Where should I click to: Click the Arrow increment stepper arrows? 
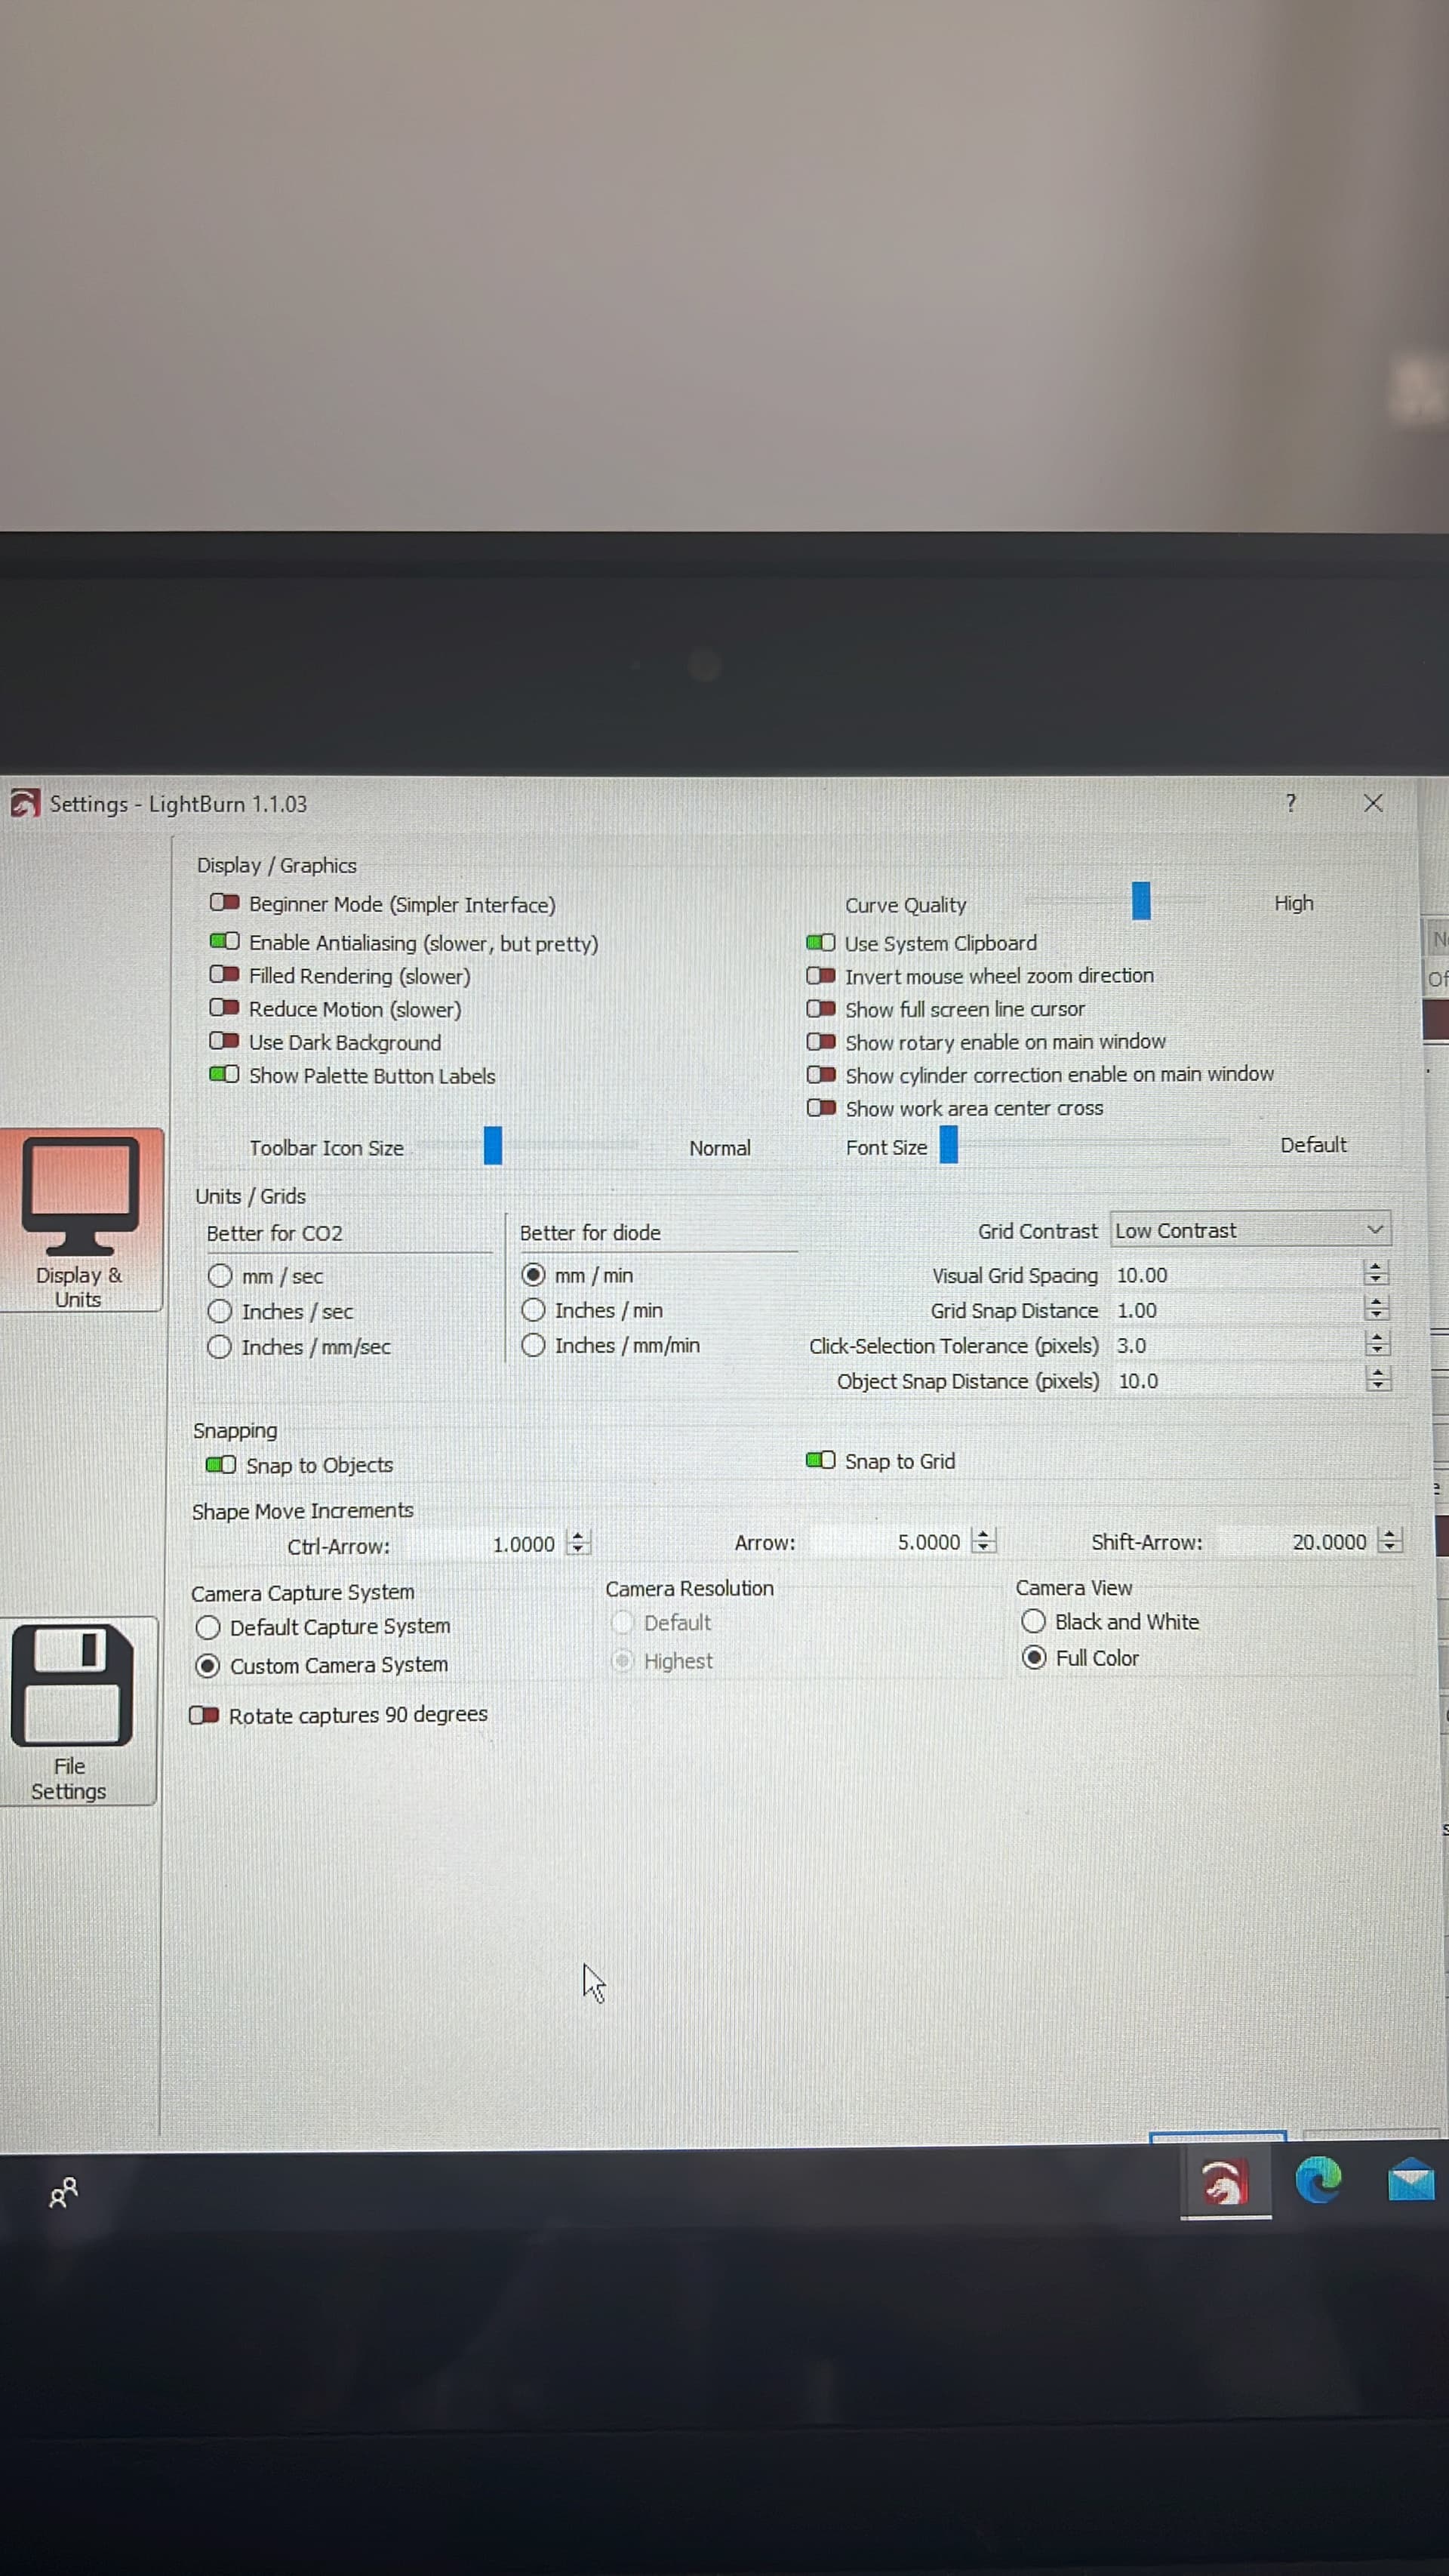[984, 1541]
